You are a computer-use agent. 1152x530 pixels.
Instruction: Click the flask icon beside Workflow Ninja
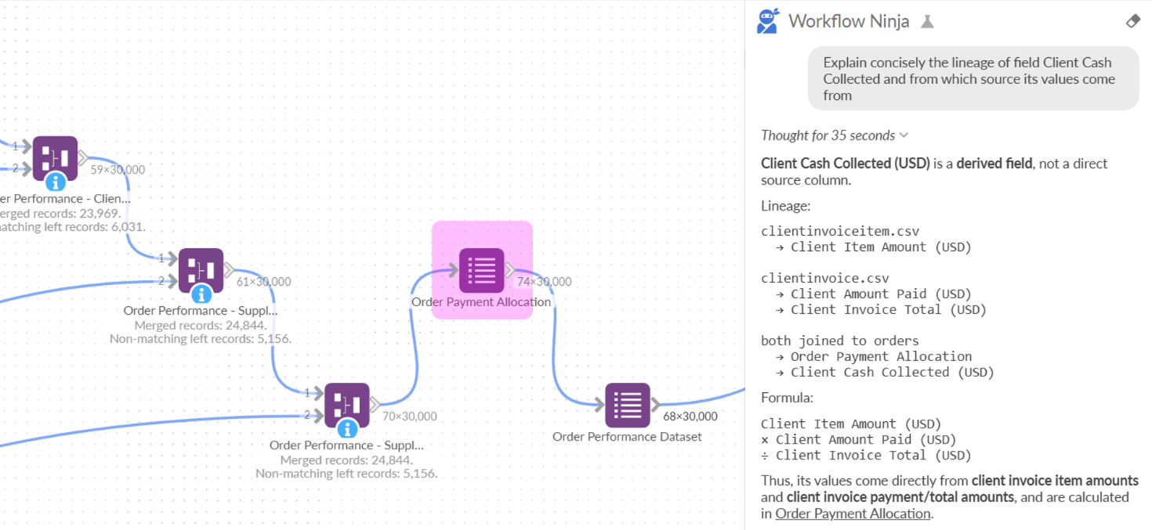pyautogui.click(x=927, y=22)
